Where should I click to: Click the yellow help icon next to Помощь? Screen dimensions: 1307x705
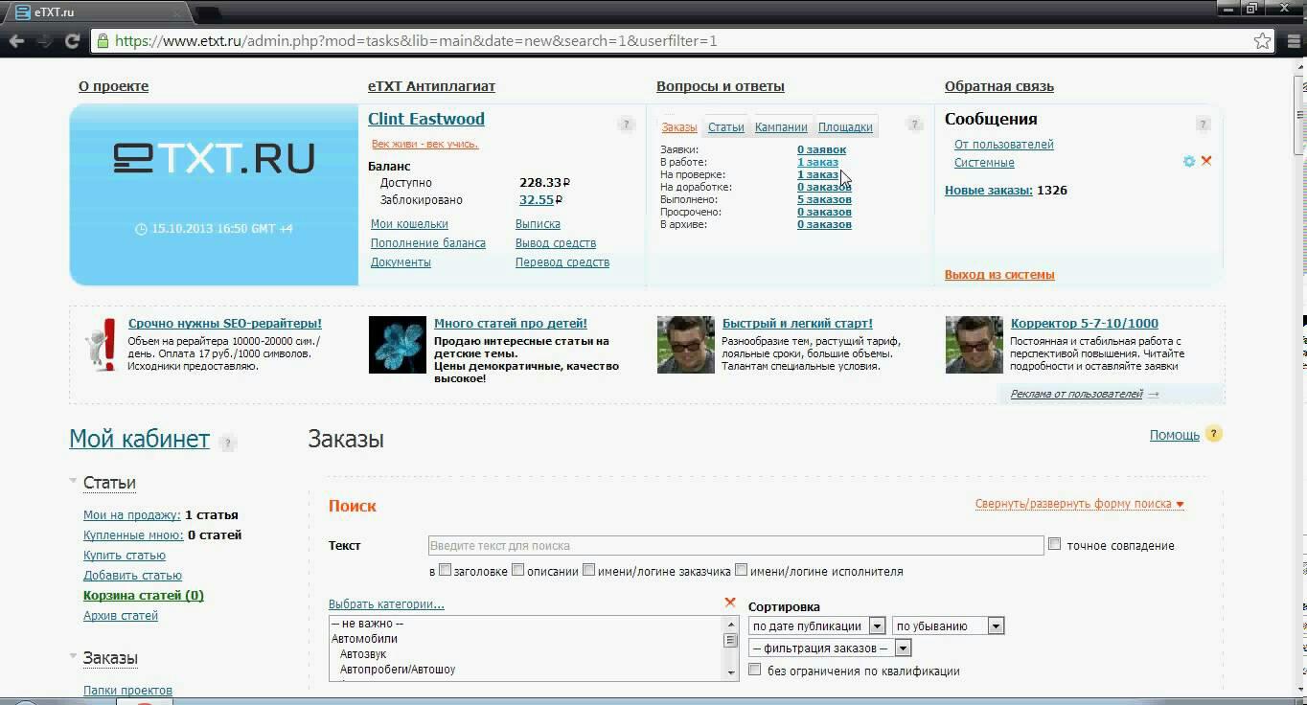[x=1214, y=434]
